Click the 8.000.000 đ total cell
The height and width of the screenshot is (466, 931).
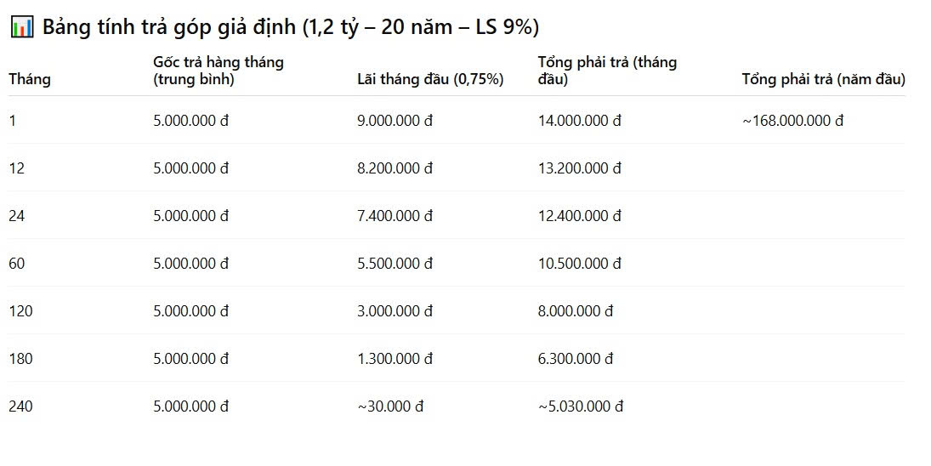576,310
